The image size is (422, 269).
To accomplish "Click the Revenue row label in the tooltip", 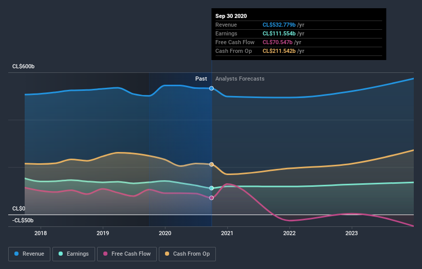I will 226,25.
